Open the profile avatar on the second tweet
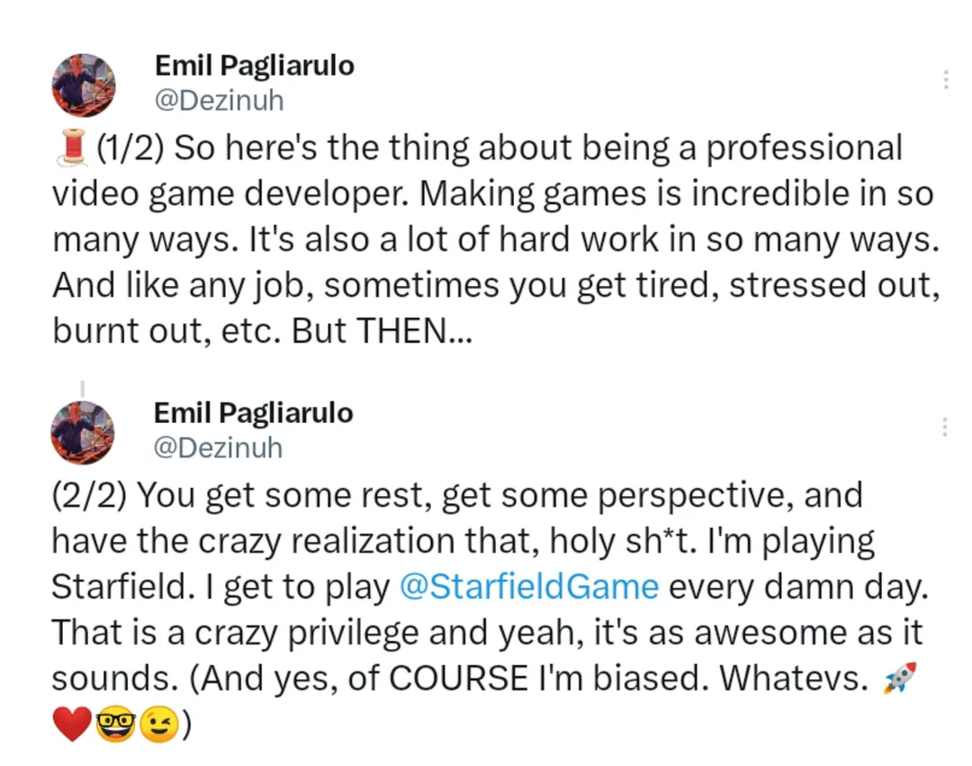Screen dimensions: 972x766 point(83,433)
